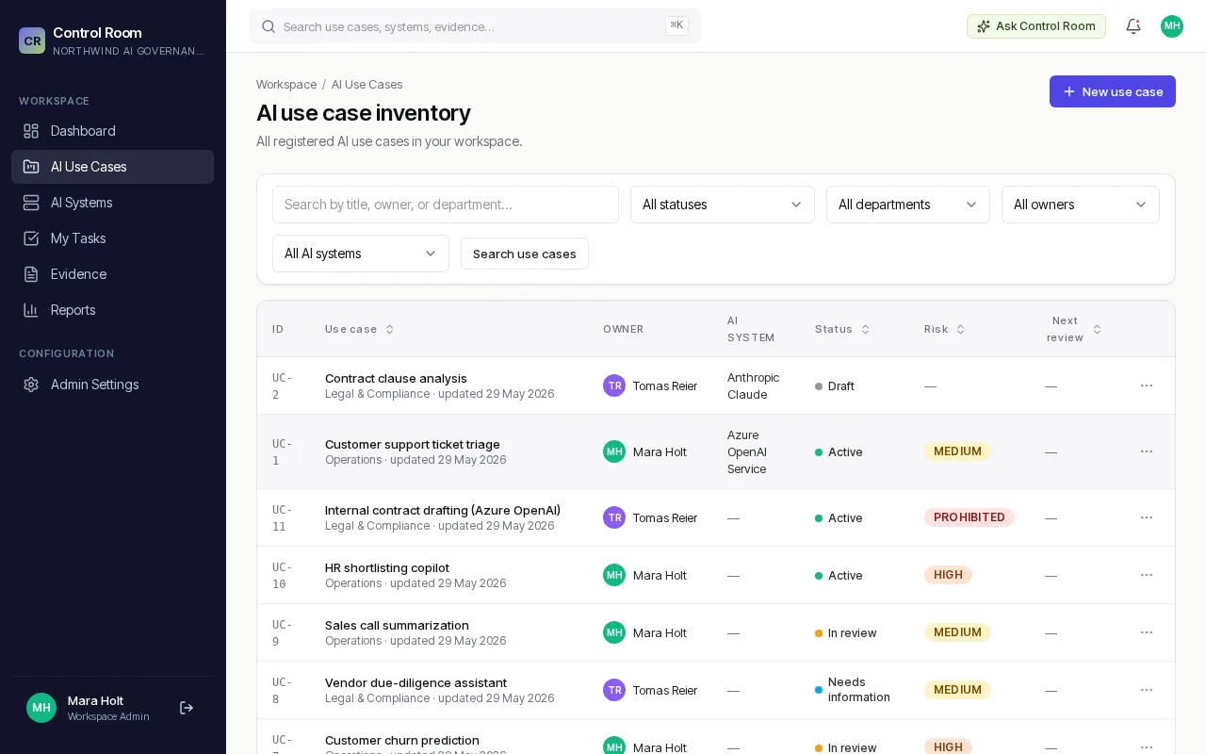The image size is (1206, 754).
Task: Open row actions menu for Customer support ticket triage
Action: pyautogui.click(x=1147, y=451)
